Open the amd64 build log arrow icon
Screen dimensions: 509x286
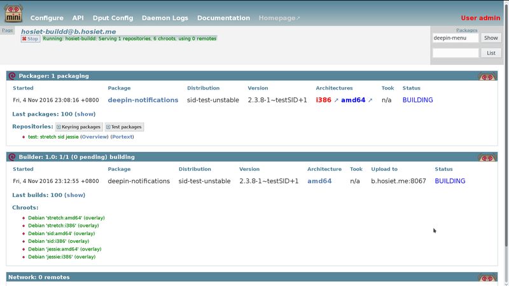tap(370, 100)
